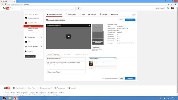The height and width of the screenshot is (100, 178).
Task: Open the Язык: Русский footer dropdown
Action: [19, 88]
